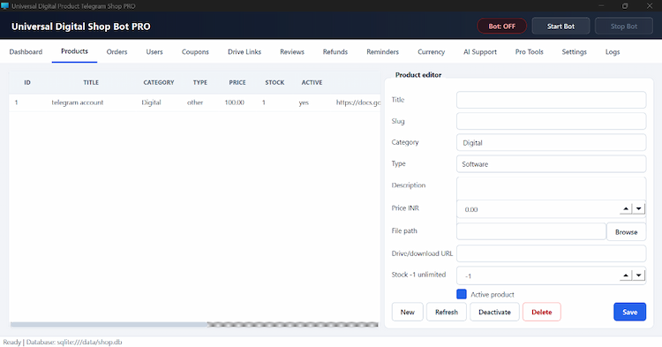Click the status bar database text
This screenshot has height=347, width=662.
74,342
